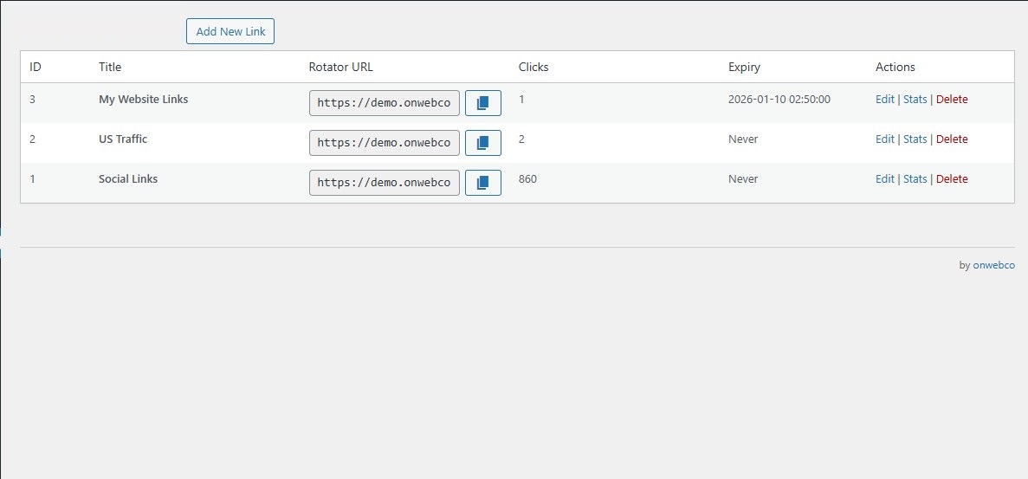The height and width of the screenshot is (479, 1028).
Task: Delete the US Traffic entry
Action: click(951, 139)
